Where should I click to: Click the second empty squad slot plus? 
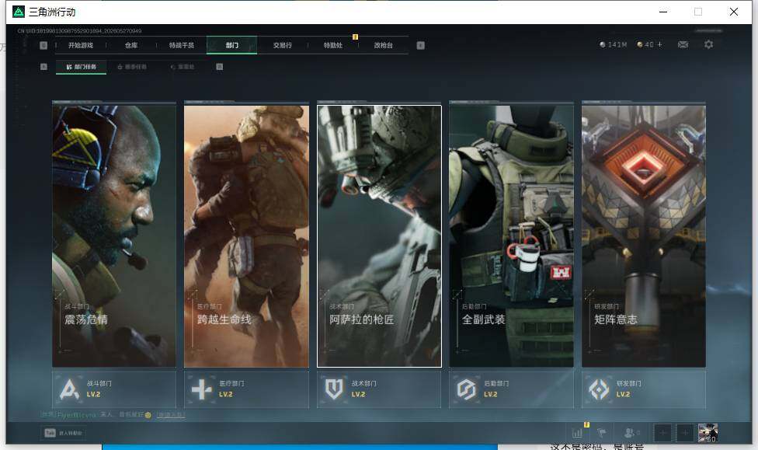click(x=684, y=433)
